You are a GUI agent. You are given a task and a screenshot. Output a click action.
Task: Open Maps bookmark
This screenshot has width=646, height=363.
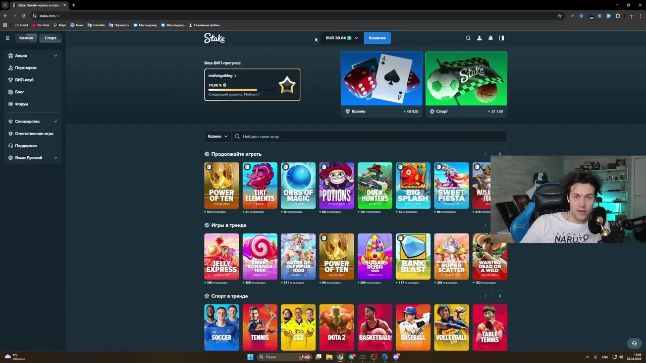(x=60, y=25)
